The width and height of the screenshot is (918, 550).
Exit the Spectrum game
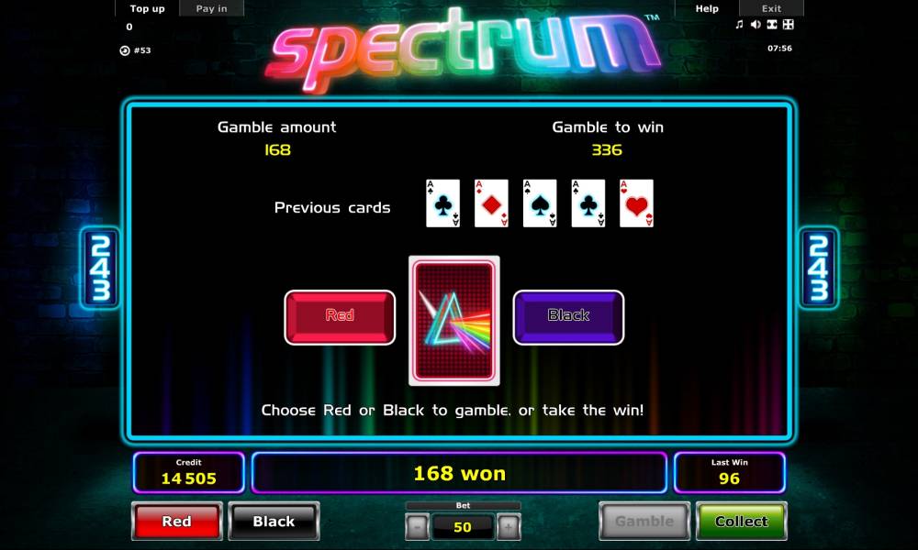771,8
